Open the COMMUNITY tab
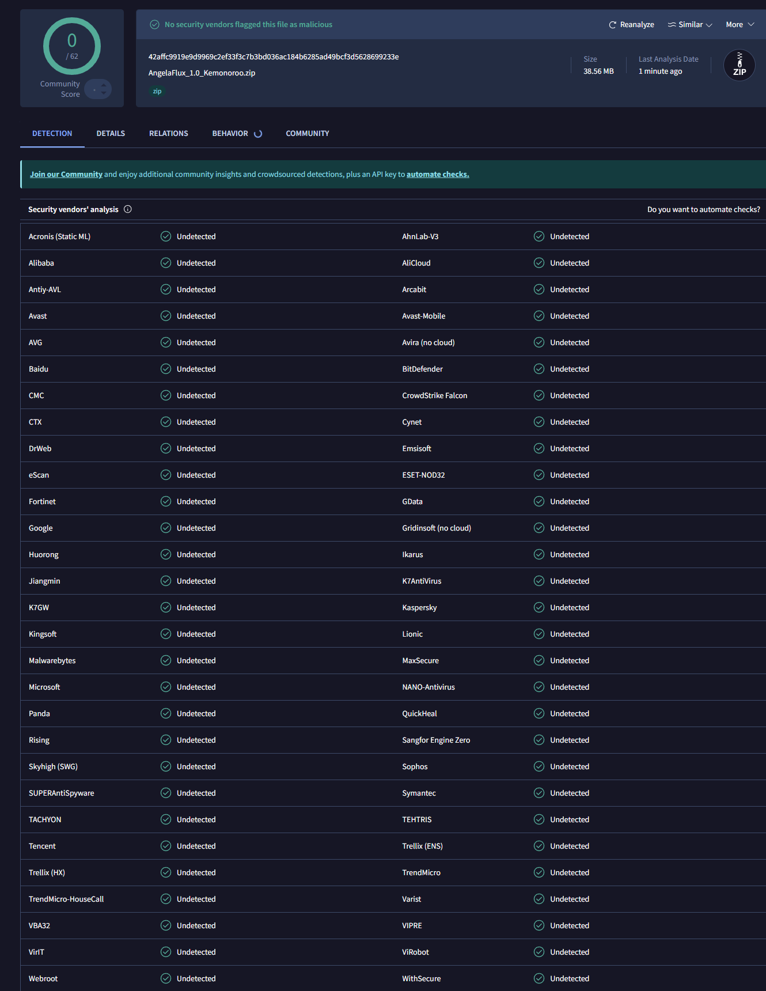The height and width of the screenshot is (991, 766). (x=308, y=134)
